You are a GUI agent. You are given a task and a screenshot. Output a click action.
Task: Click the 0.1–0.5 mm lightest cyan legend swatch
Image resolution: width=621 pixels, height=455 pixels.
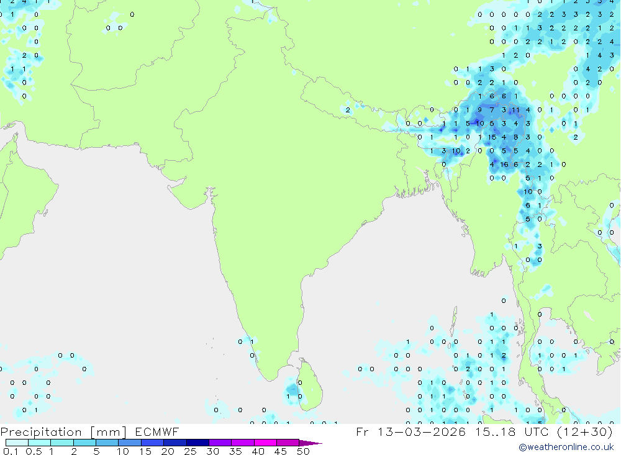coord(17,443)
